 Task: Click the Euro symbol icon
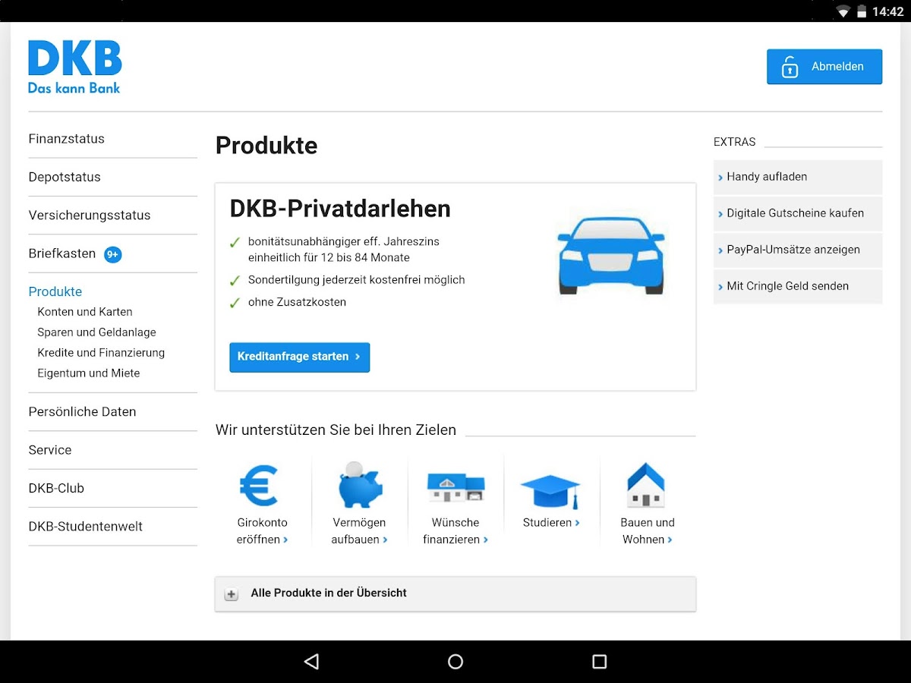tap(259, 486)
